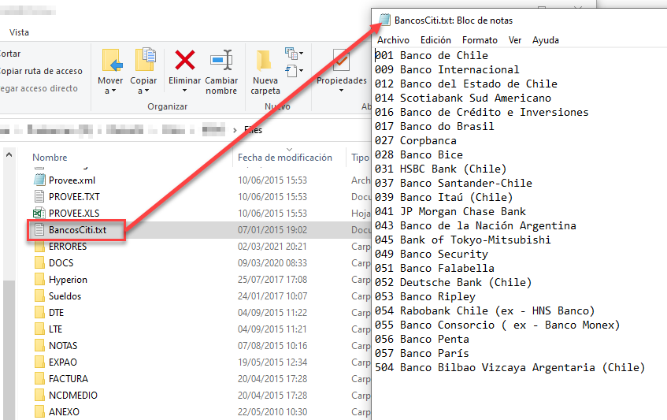Image resolution: width=667 pixels, height=420 pixels.
Task: Click the file list scroll up arrow
Action: click(9, 155)
